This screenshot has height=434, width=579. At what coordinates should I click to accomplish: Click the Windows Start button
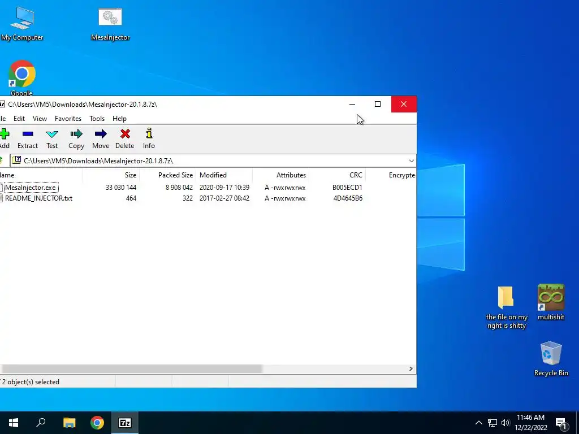pyautogui.click(x=14, y=423)
